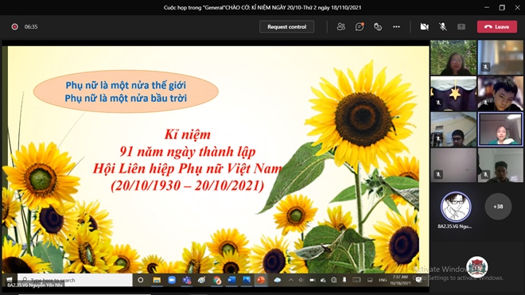Click the 'Hội Liên hiệp Phụ nữ Việt Nam' line

click(x=188, y=169)
